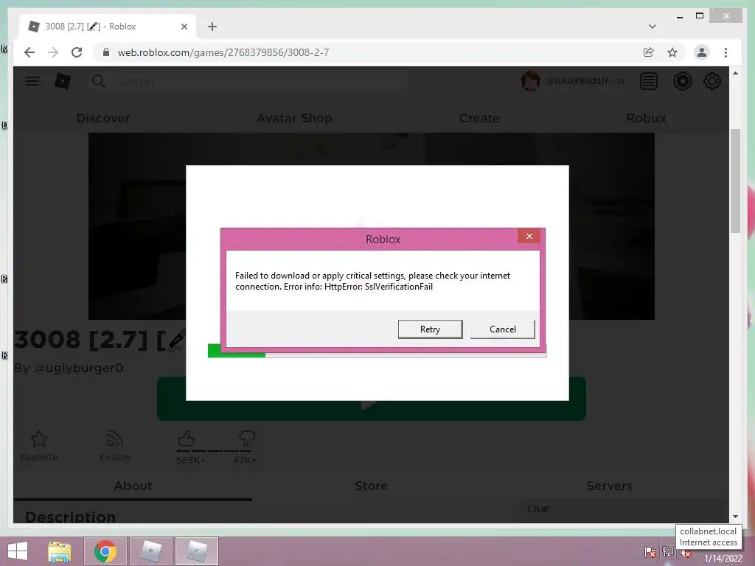Click the Chrome taskbar icon
755x566 pixels.
[x=105, y=551]
